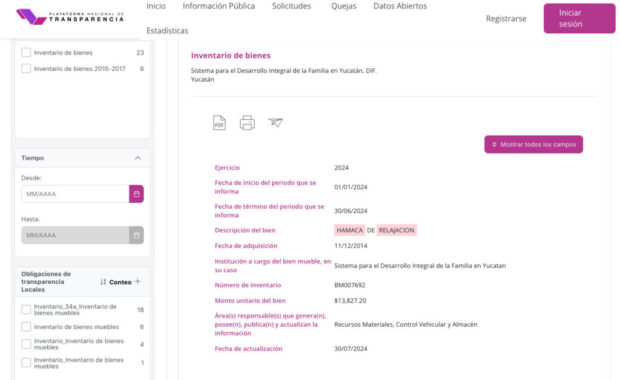Check Inventario de bienes 2015-2017 filter
The height and width of the screenshot is (380, 620).
coord(26,68)
